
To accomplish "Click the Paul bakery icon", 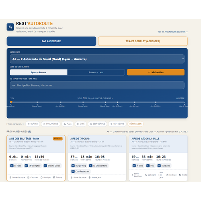I will [x=148, y=166].
